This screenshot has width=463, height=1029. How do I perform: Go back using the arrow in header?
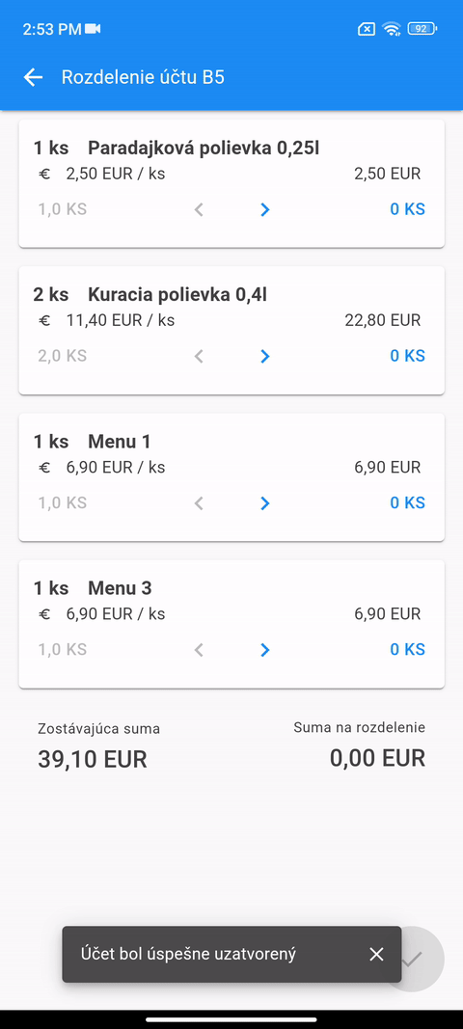coord(33,77)
